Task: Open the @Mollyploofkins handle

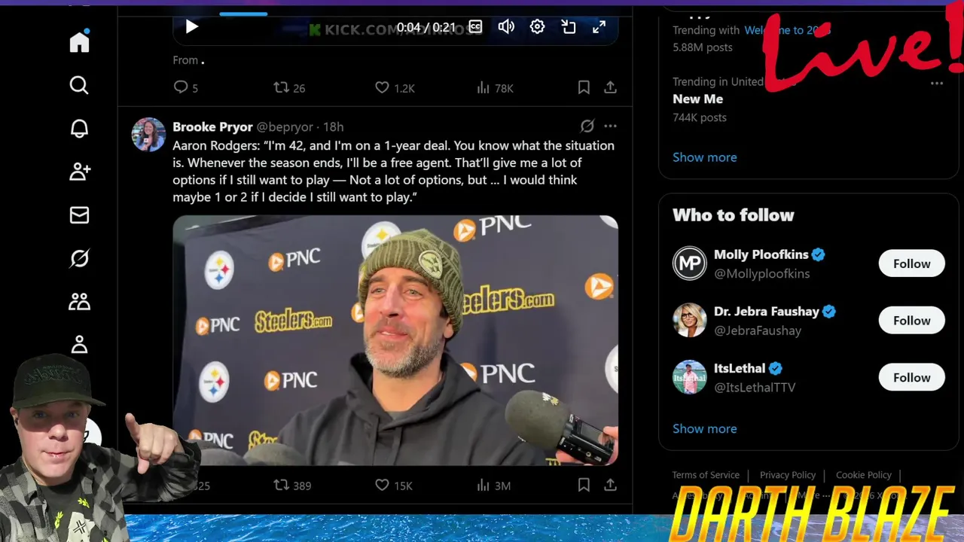Action: (761, 273)
